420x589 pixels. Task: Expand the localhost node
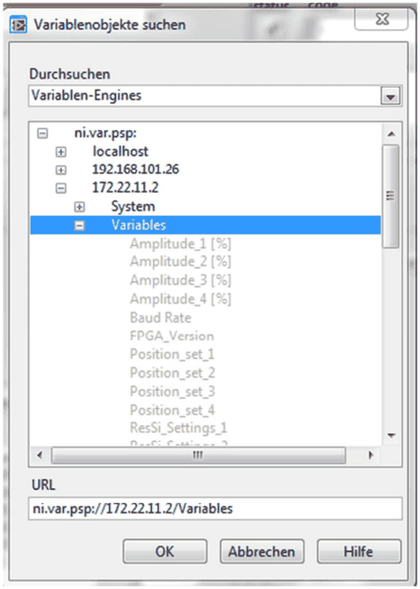[x=61, y=152]
